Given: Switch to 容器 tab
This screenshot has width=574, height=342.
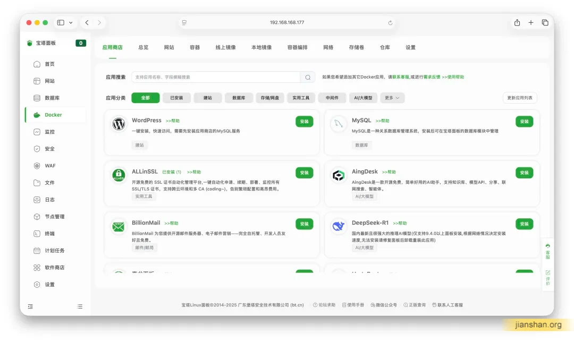Looking at the screenshot, I should click(195, 47).
